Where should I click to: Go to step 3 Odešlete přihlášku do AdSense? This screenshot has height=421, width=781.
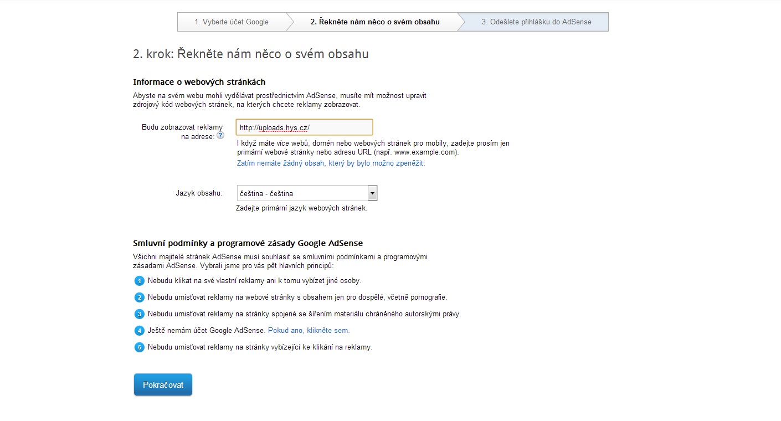pos(536,22)
